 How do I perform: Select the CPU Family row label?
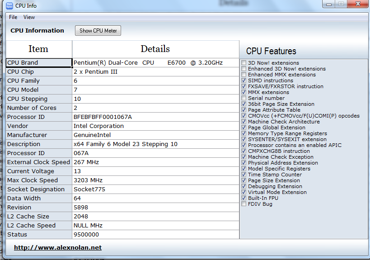coord(39,81)
